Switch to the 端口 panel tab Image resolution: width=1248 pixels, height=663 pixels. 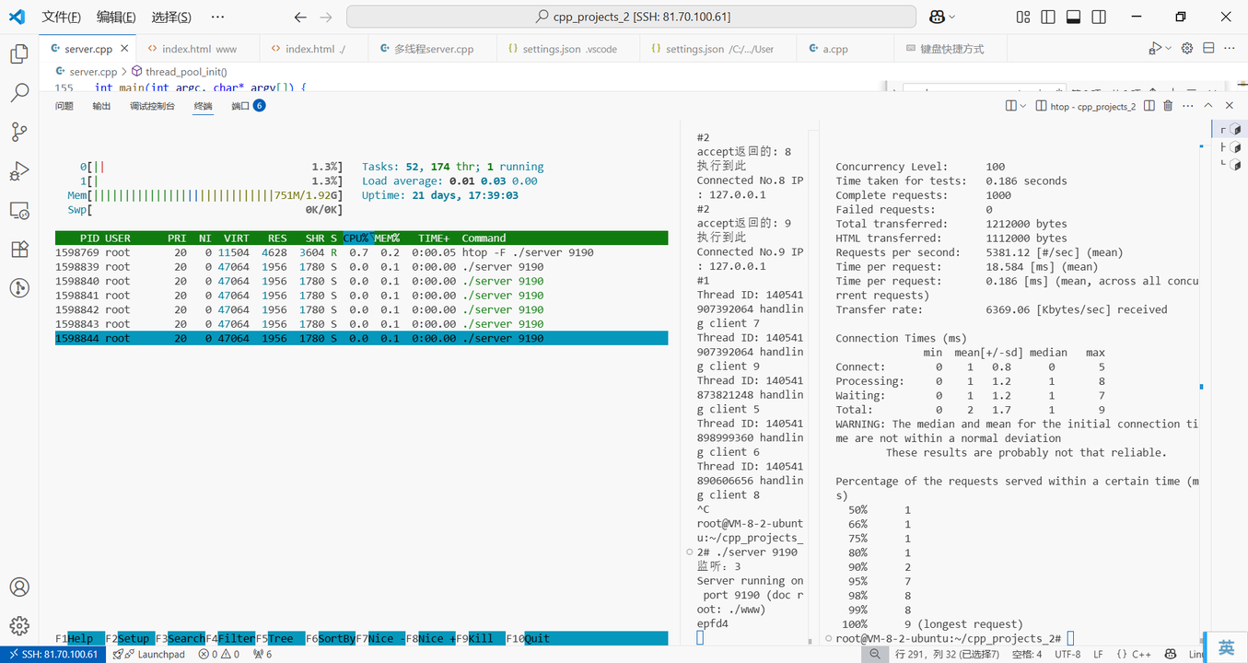tap(248, 106)
